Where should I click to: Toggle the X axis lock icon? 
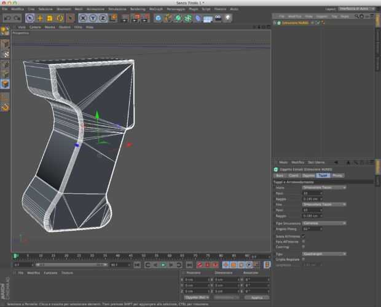pyautogui.click(x=84, y=18)
